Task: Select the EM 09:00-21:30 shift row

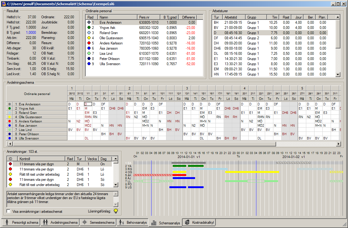Action: [x=270, y=69]
